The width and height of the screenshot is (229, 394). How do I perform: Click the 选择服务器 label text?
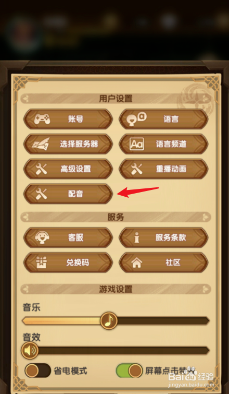point(79,144)
